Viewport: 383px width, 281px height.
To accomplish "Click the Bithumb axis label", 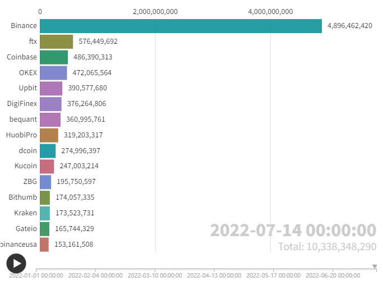I will click(23, 197).
